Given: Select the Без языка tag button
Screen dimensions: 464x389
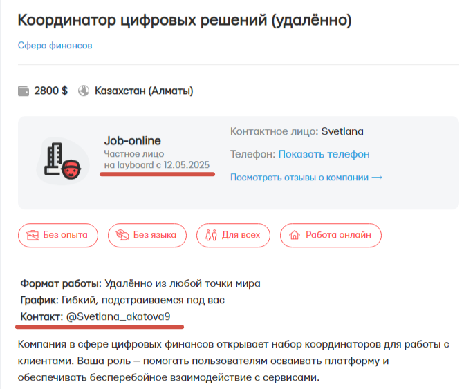Looking at the screenshot, I should (x=147, y=235).
